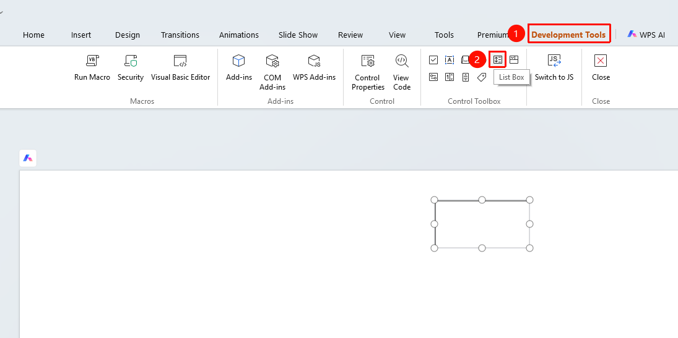Open the Design tab

128,35
